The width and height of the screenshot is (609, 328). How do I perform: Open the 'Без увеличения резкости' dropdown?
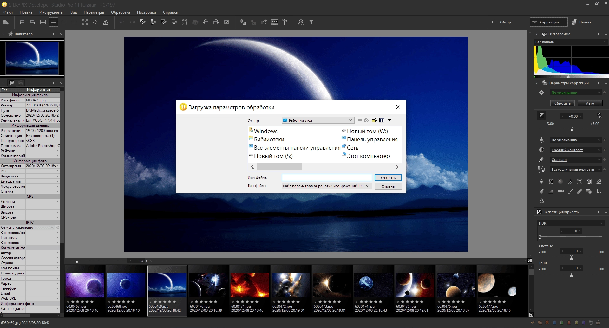click(x=576, y=170)
